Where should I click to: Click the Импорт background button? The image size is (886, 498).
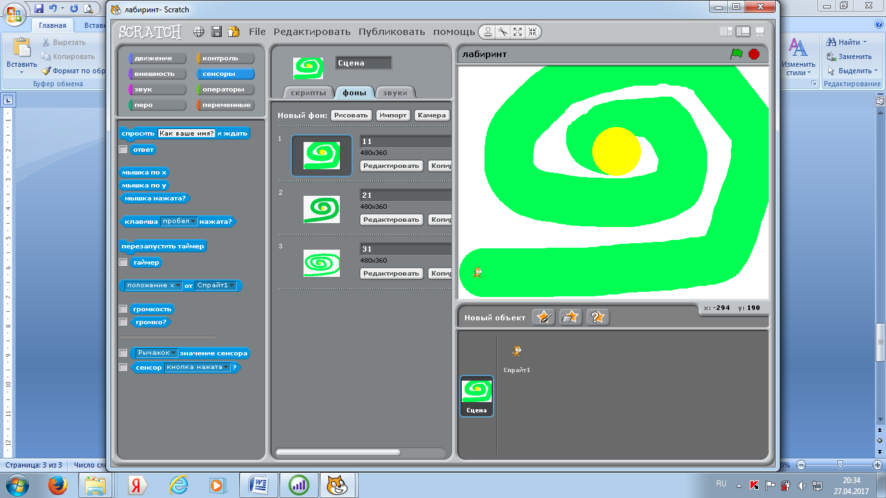[x=392, y=115]
